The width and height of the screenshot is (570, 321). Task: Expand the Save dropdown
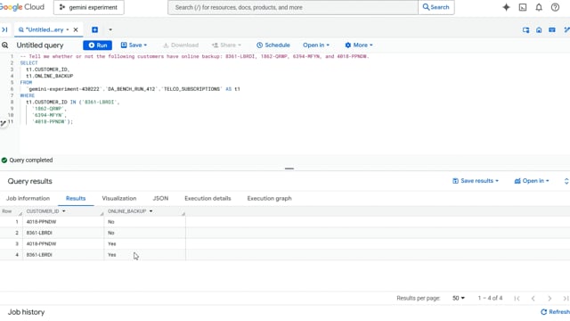134,45
